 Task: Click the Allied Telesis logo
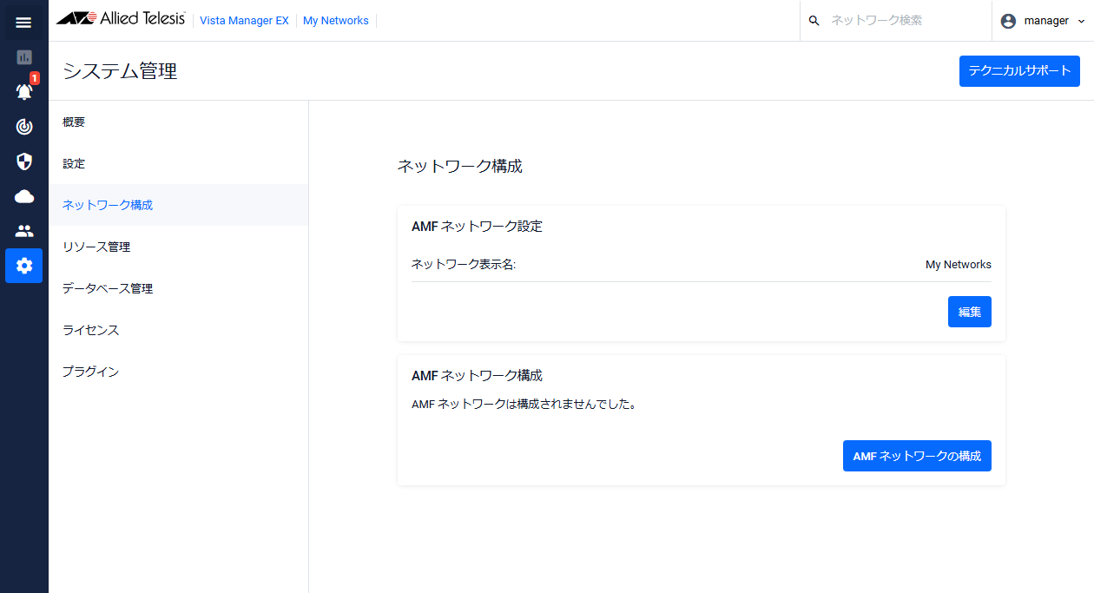click(121, 20)
